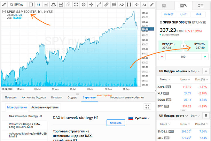Open Мои стратегии sub-tab

(17, 107)
